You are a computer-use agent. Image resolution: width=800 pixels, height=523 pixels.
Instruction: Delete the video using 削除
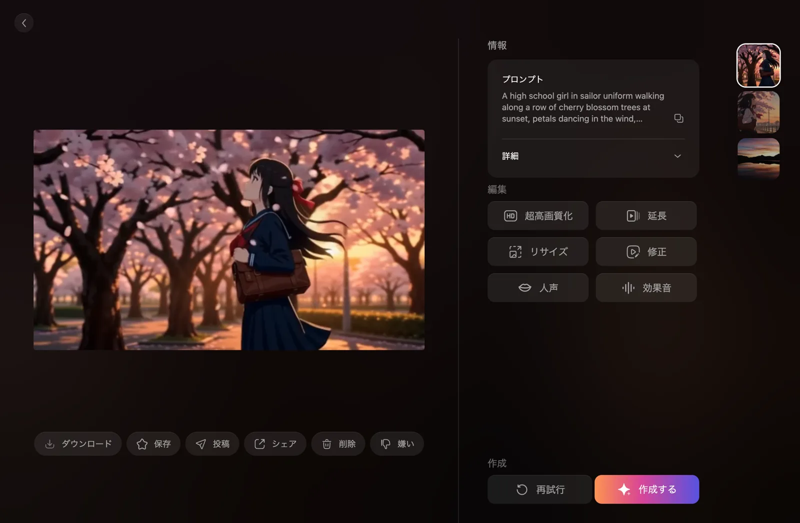338,444
